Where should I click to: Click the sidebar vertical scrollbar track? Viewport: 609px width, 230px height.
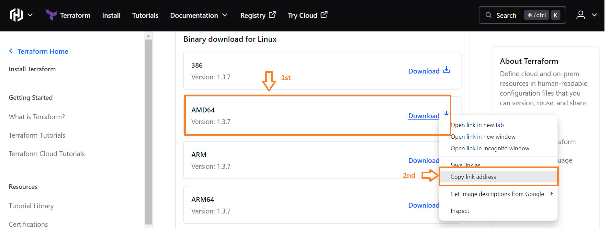point(148,132)
